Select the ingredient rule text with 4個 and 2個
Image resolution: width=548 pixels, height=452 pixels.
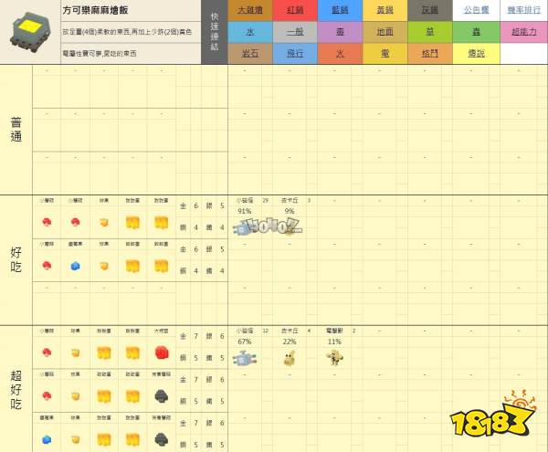127,32
